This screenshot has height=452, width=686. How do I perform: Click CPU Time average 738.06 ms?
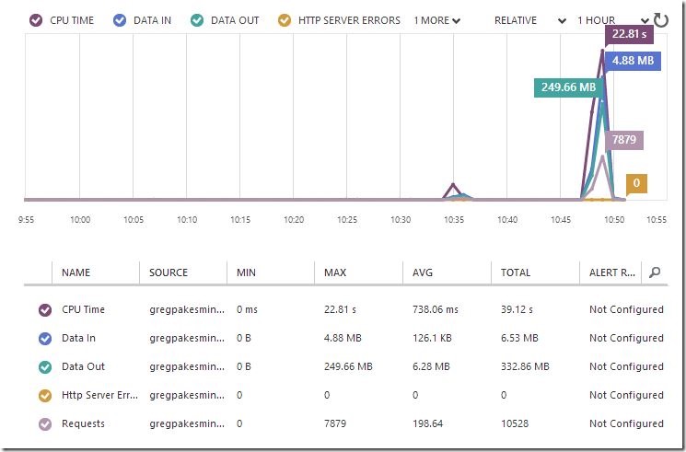[x=436, y=309]
